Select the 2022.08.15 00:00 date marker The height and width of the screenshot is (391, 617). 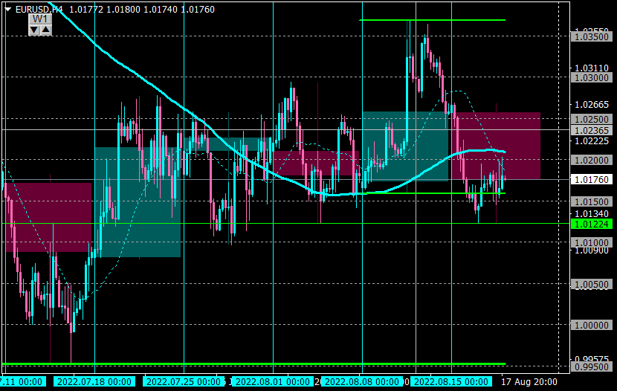tap(451, 382)
